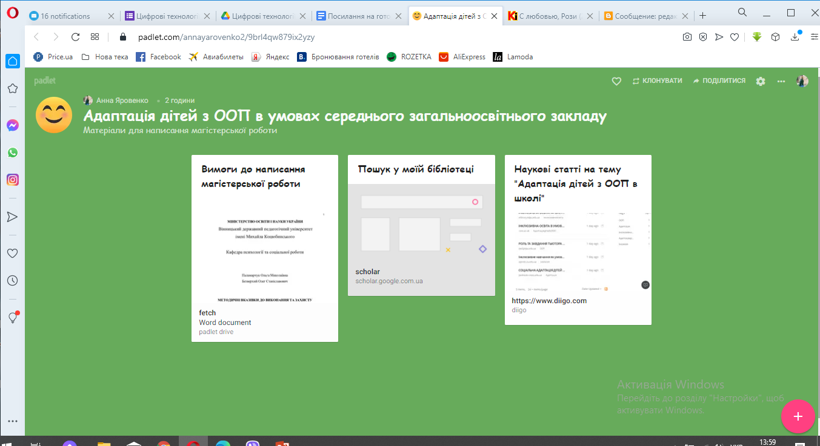The image size is (820, 446).
Task: Click the smiling emoji padlet icon
Action: click(54, 115)
